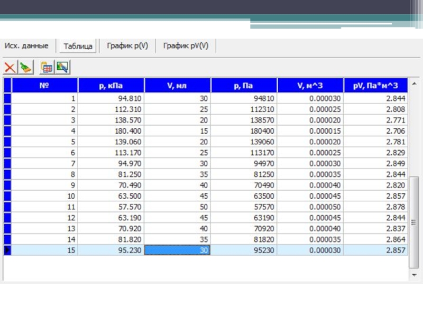Click the table grid toolbar icon
The height and width of the screenshot is (317, 423).
pos(47,68)
